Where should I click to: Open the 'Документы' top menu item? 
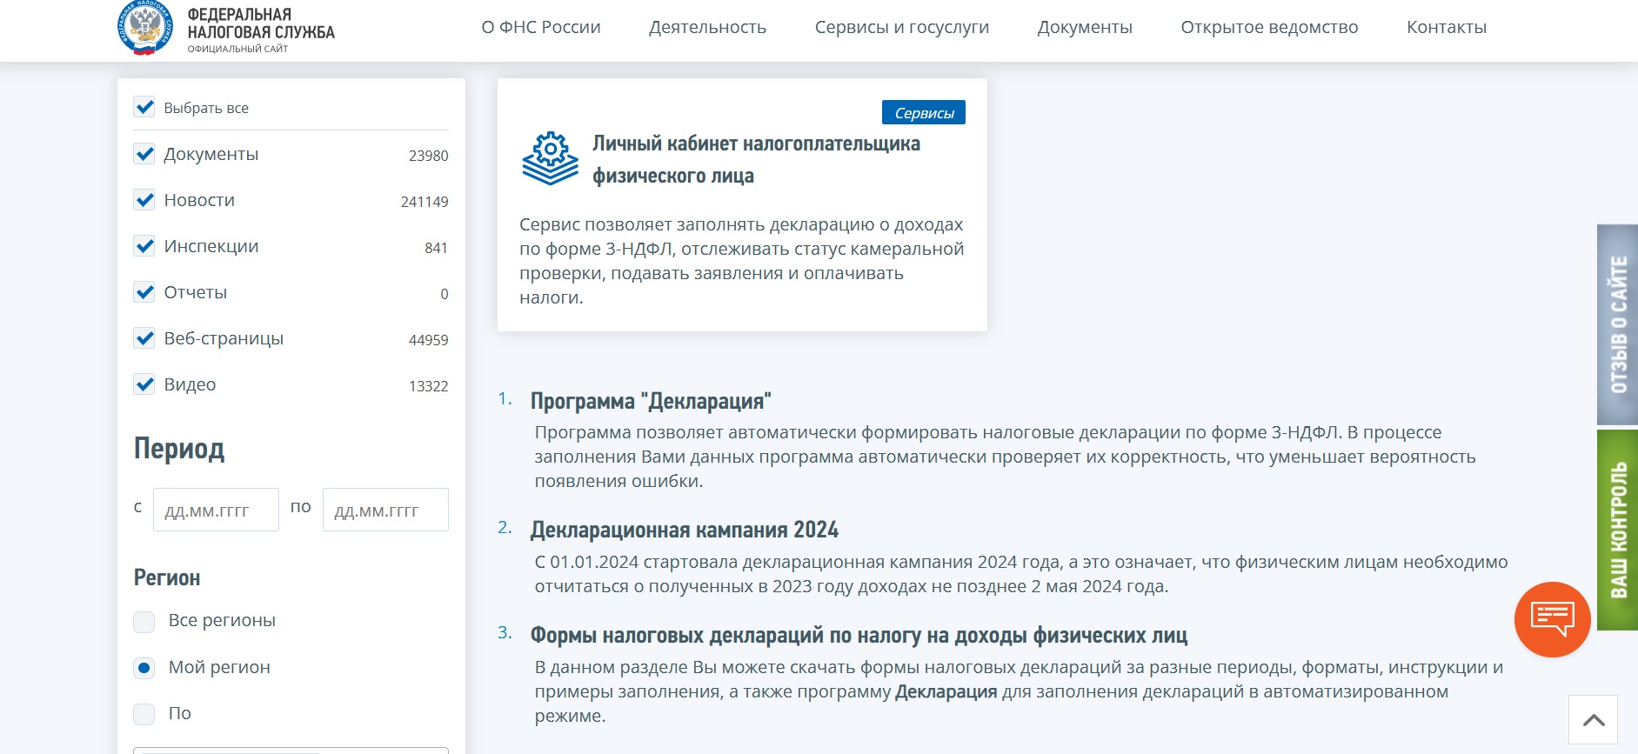coord(1085,27)
